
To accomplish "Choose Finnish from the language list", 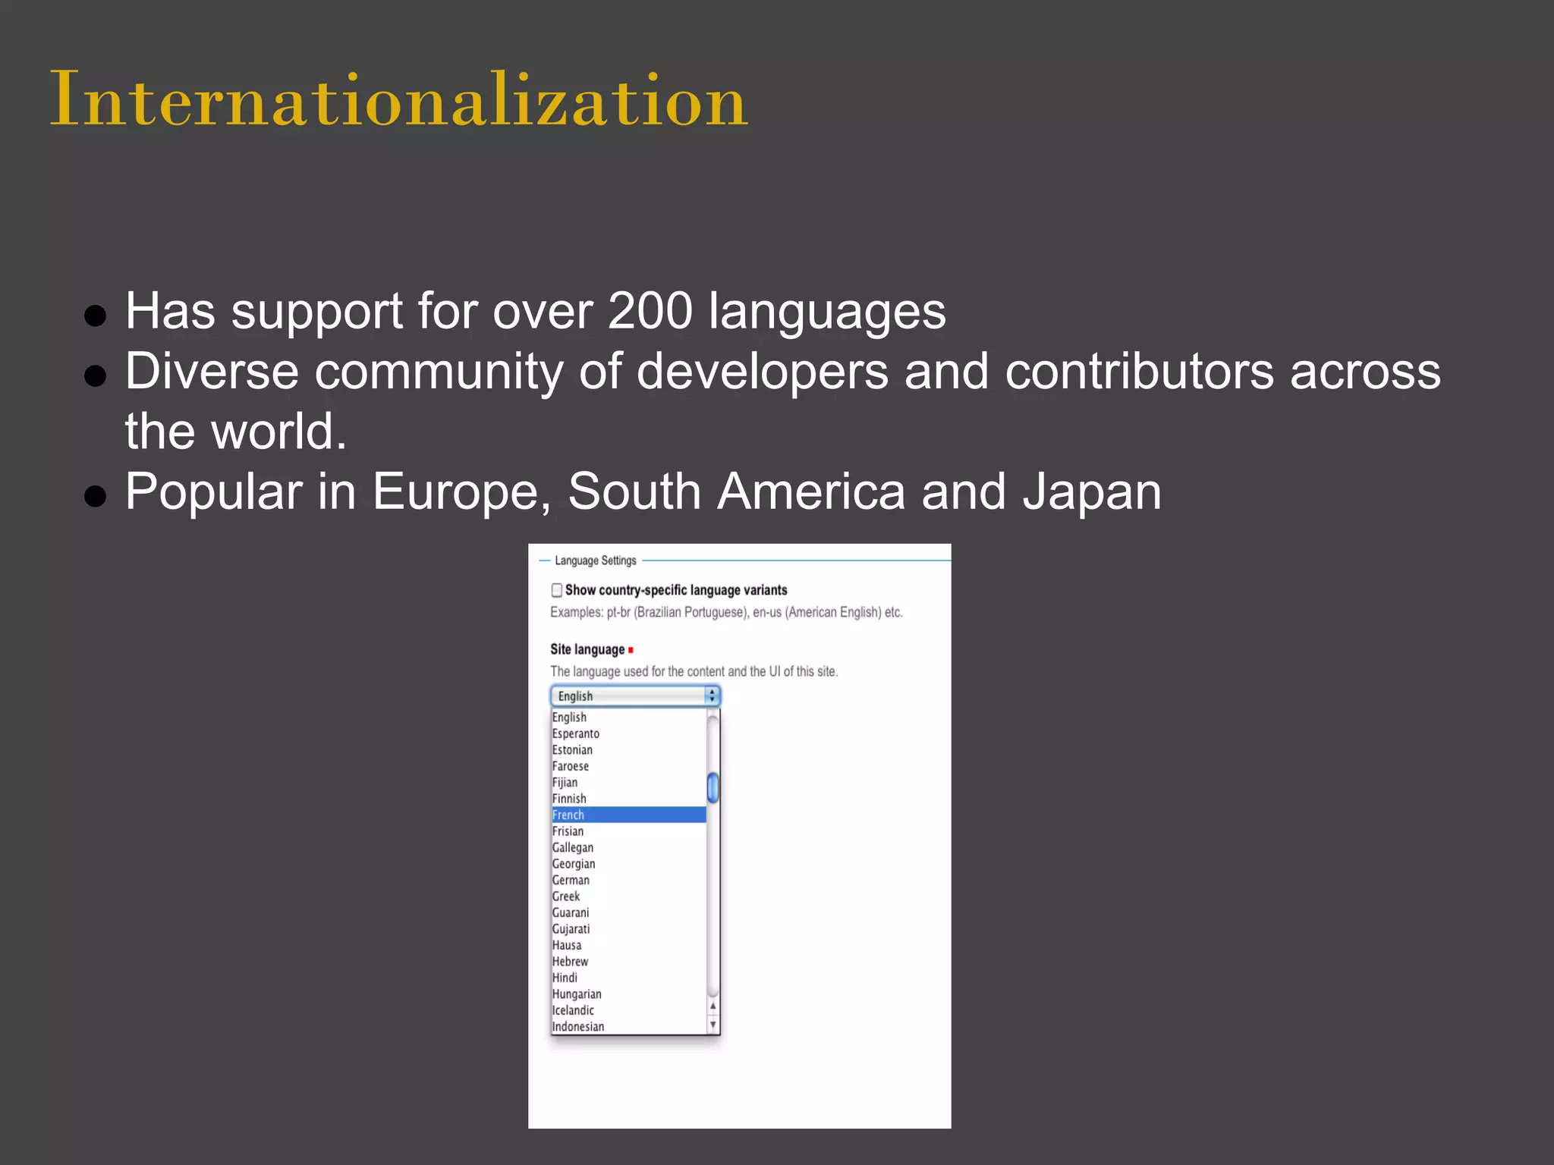I will (x=628, y=799).
